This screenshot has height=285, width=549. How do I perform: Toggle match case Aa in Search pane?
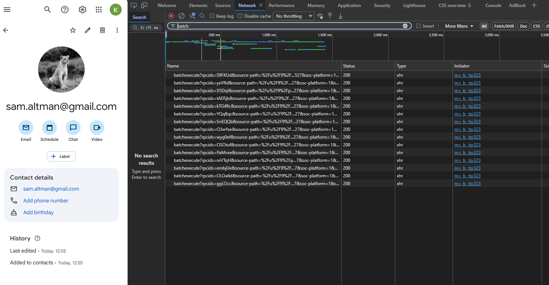click(156, 28)
